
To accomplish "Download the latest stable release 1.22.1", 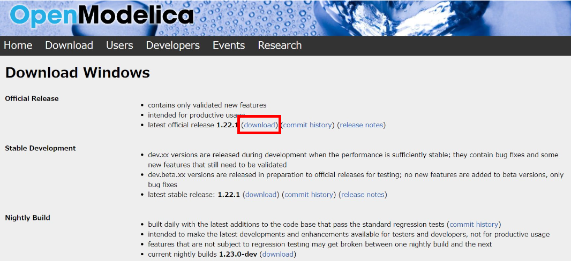I will pyautogui.click(x=261, y=195).
